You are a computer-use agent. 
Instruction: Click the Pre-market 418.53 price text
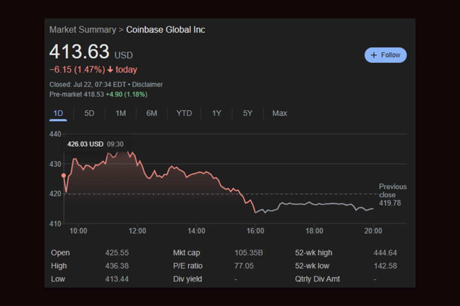tap(76, 95)
